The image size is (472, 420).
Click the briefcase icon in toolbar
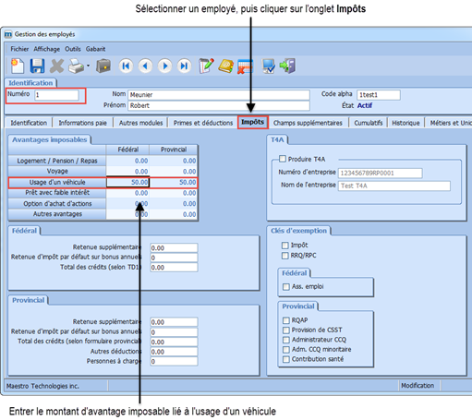[x=103, y=66]
